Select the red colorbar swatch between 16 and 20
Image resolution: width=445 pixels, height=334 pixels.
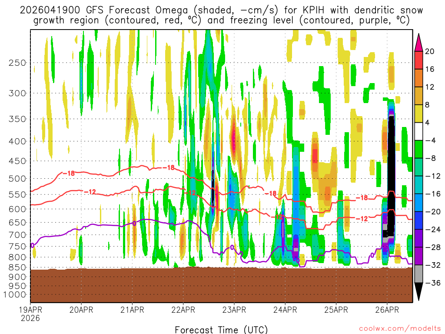(x=419, y=60)
